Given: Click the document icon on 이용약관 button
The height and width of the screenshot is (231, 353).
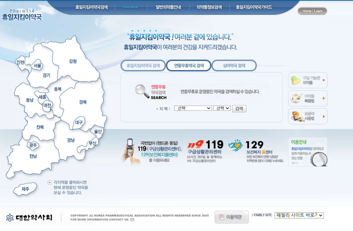Looking at the screenshot, I should [x=222, y=217].
